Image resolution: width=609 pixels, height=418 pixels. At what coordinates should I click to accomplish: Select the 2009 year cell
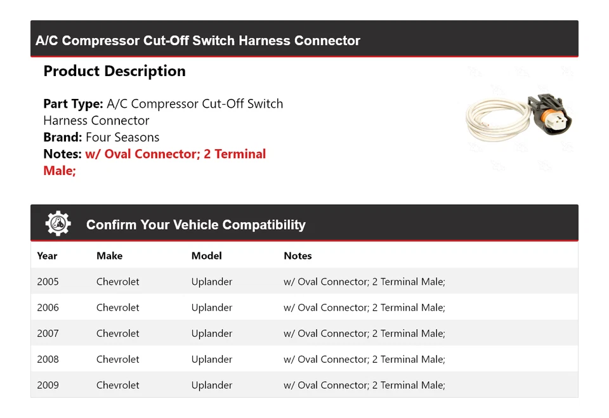pyautogui.click(x=48, y=386)
